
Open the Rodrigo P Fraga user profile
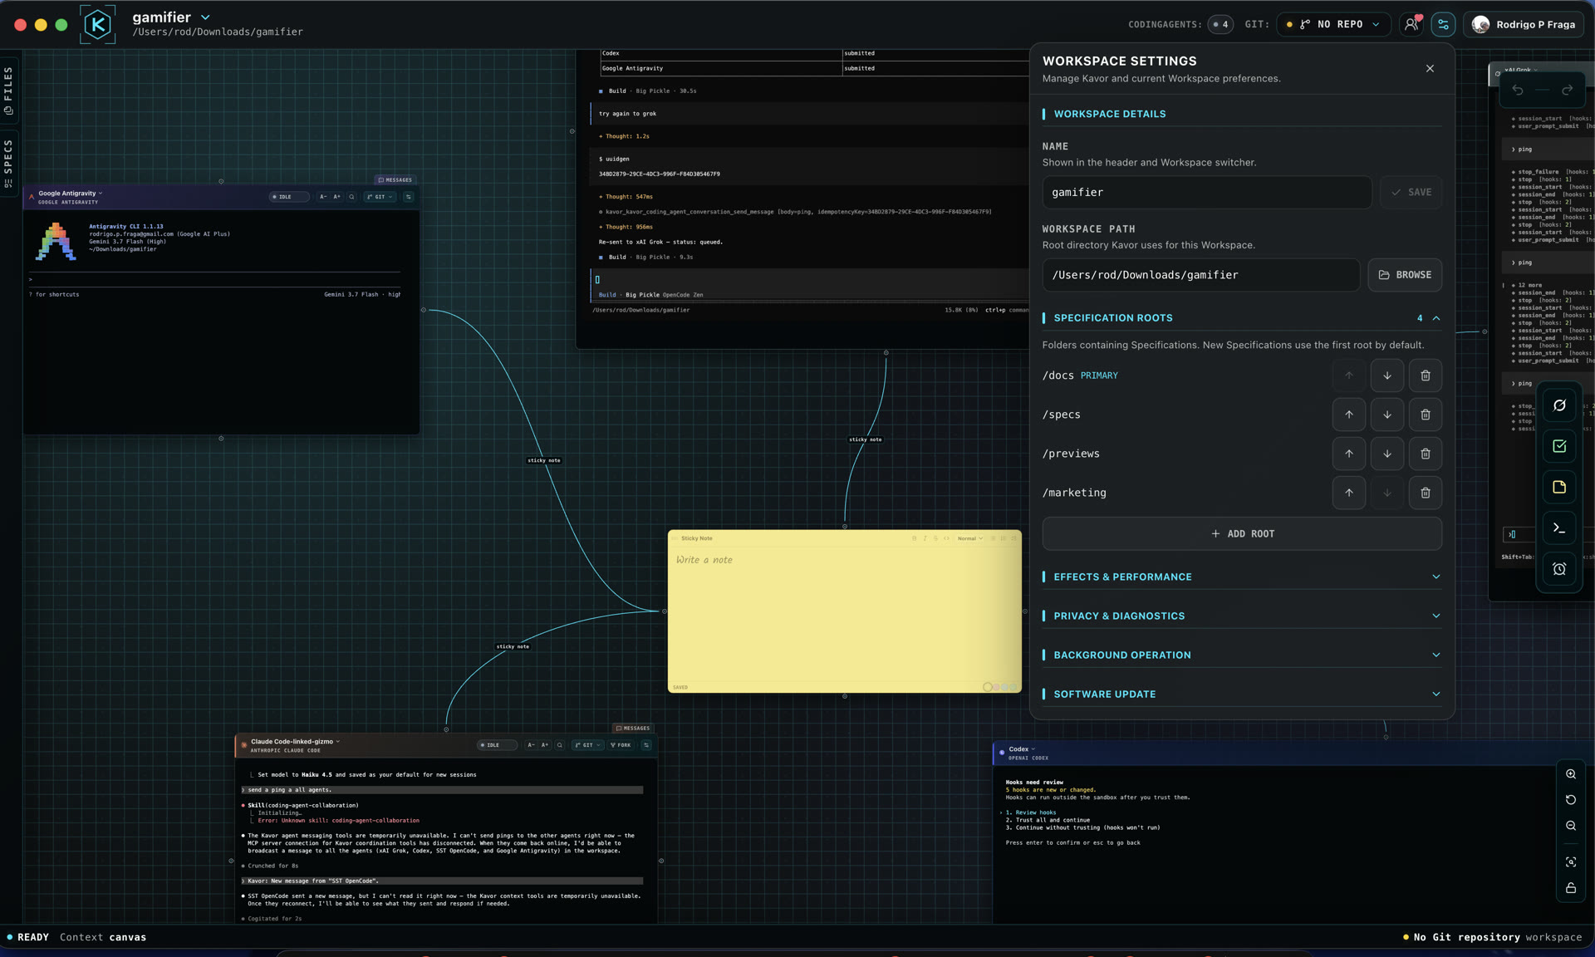[1524, 24]
